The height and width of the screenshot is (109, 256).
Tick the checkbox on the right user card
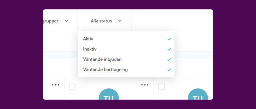[161, 86]
